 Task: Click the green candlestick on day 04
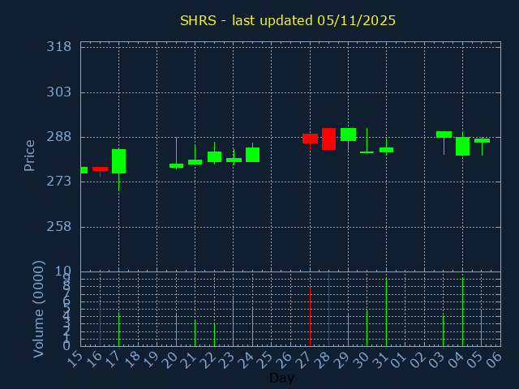tap(462, 146)
